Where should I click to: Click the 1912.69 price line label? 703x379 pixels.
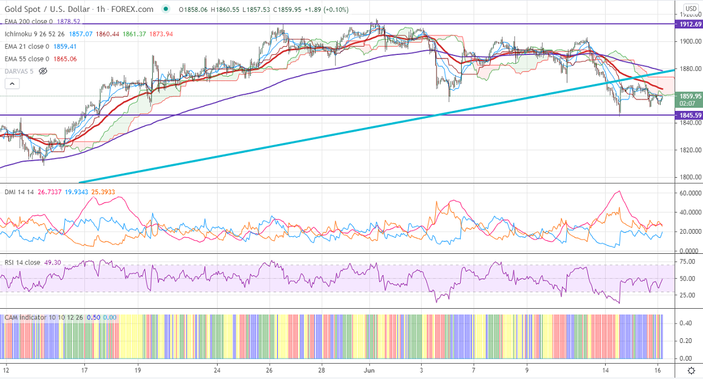[x=689, y=24]
